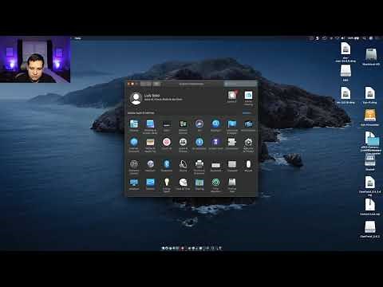Open the Trackpad preference pane
The height and width of the screenshot is (287, 383).
coord(232,166)
